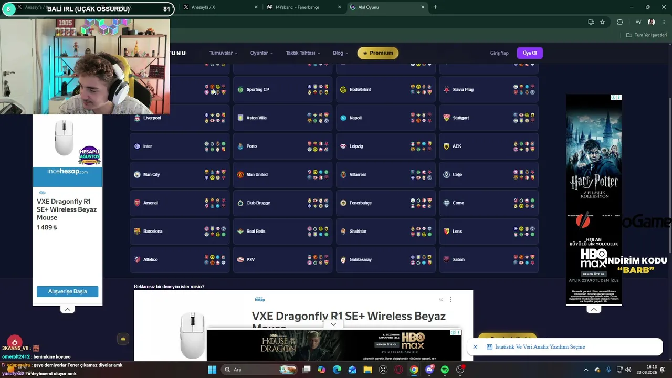
Task: Collapse the Harry Potter ad using its chevron
Action: [x=594, y=310]
